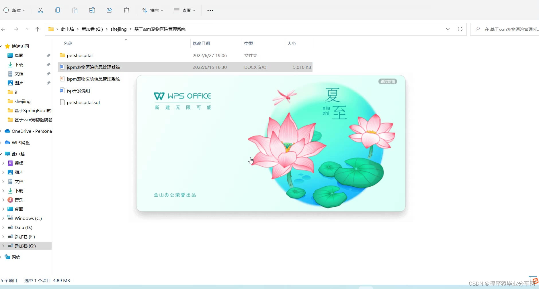Expand the 音乐 tree node
This screenshot has width=539, height=289.
3,200
